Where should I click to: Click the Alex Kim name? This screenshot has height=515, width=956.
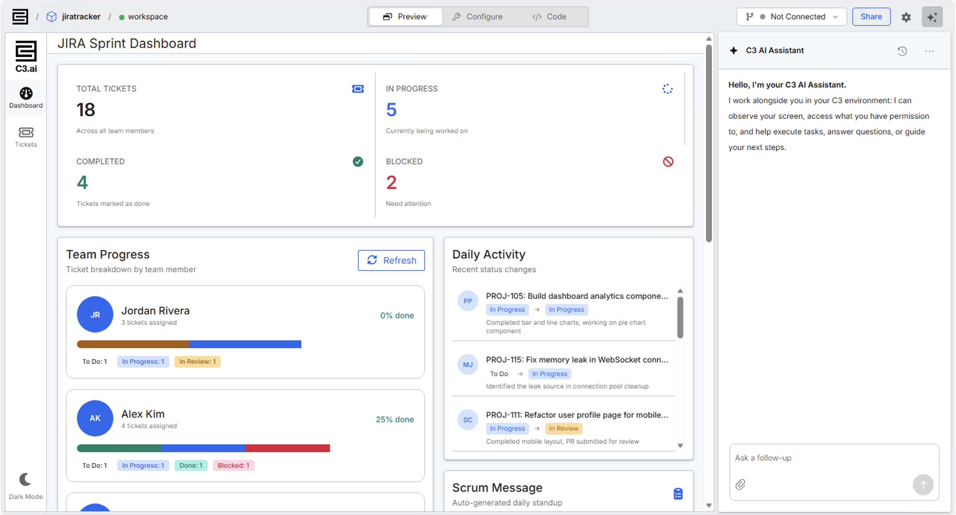point(143,414)
